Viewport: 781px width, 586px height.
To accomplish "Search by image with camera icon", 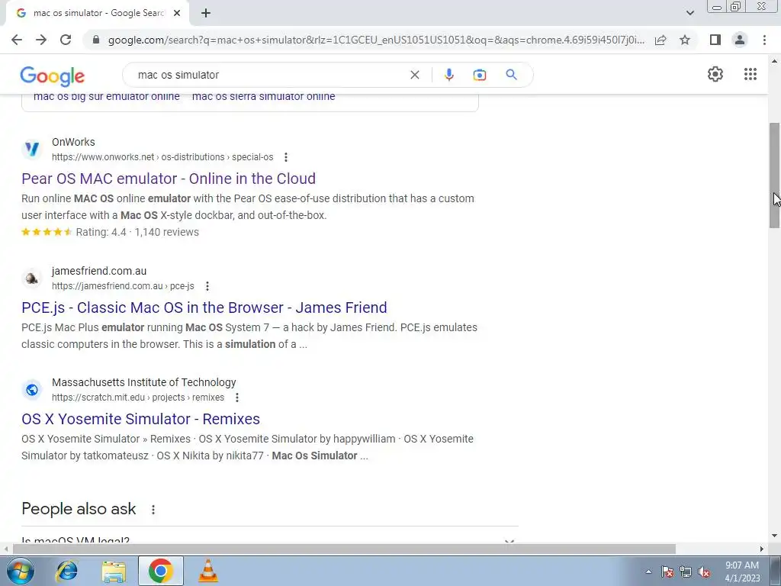I will (x=479, y=75).
